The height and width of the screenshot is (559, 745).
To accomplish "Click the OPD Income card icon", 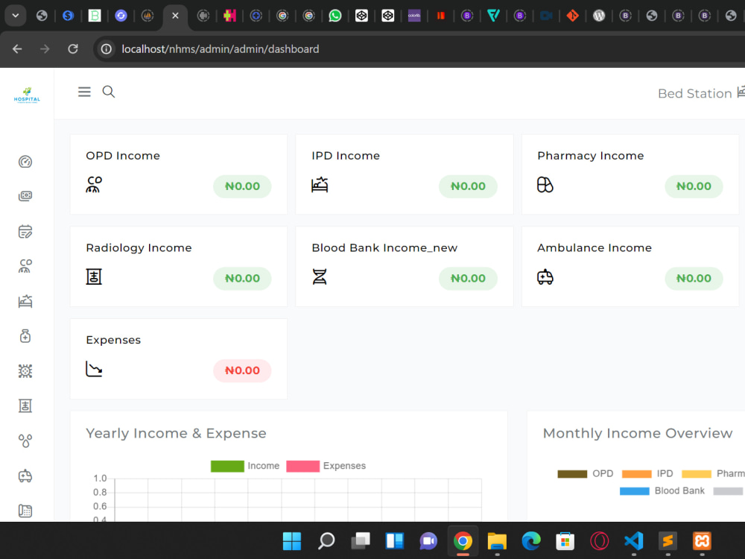I will pyautogui.click(x=94, y=184).
